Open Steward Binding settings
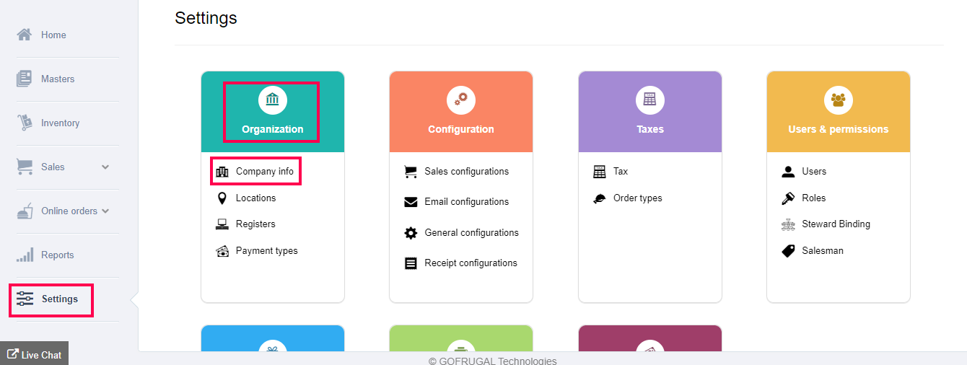 pyautogui.click(x=836, y=224)
